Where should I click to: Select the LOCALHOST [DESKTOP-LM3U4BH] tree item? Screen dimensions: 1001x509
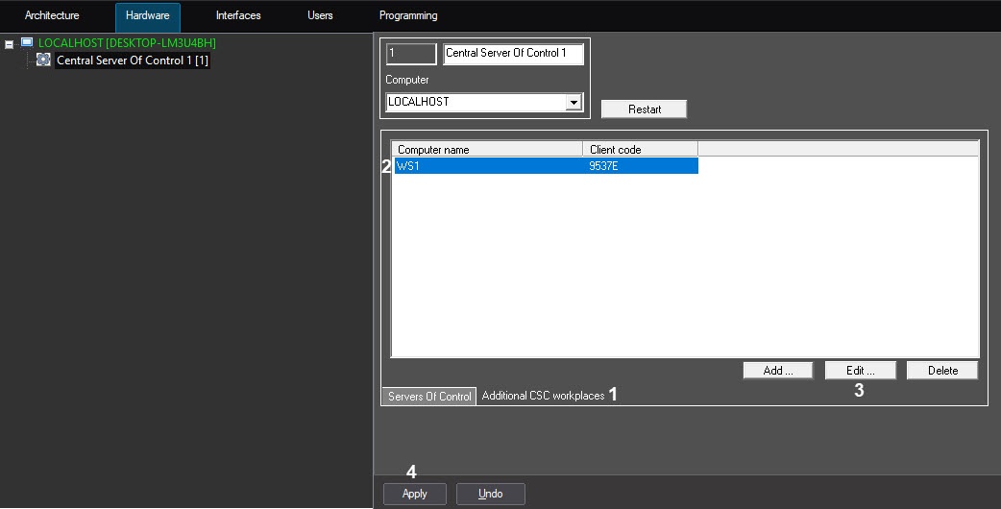pyautogui.click(x=126, y=43)
